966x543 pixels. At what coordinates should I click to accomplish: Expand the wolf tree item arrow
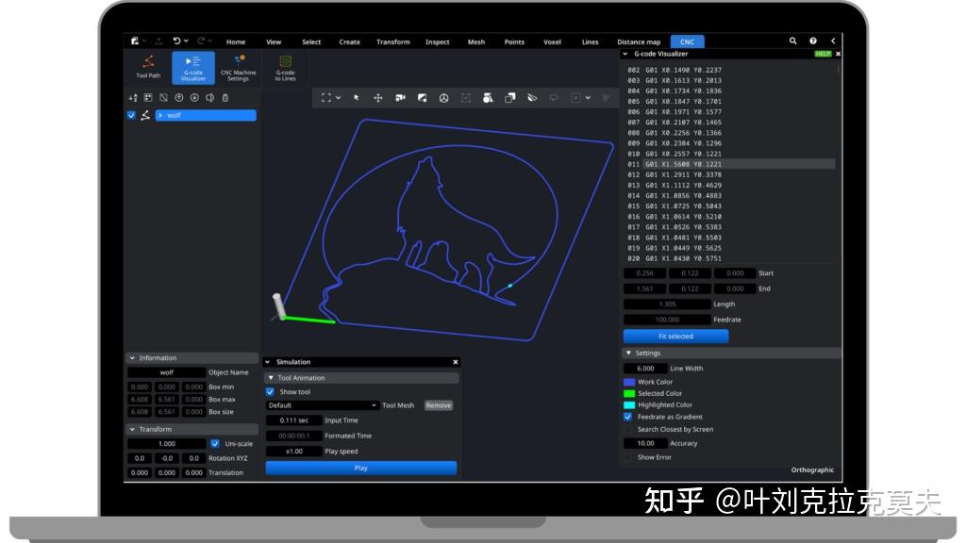point(160,115)
